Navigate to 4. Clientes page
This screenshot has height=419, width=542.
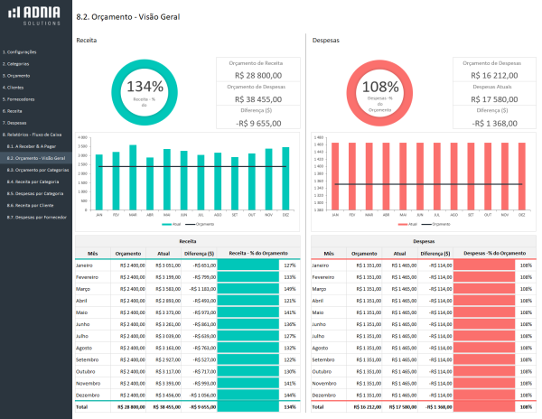point(15,87)
